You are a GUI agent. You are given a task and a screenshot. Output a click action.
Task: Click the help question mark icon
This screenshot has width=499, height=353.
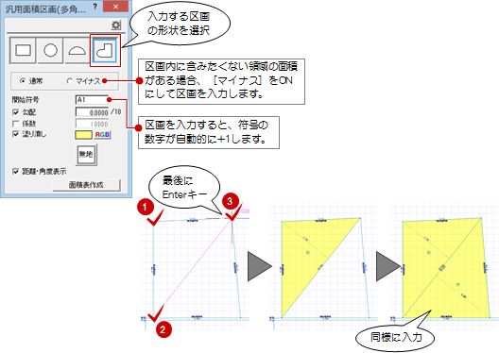(95, 7)
